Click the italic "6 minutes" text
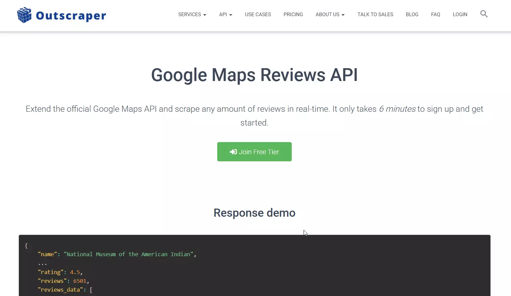 coord(397,109)
